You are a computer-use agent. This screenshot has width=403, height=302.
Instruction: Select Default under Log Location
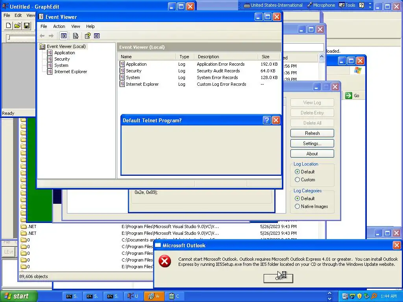click(x=305, y=172)
